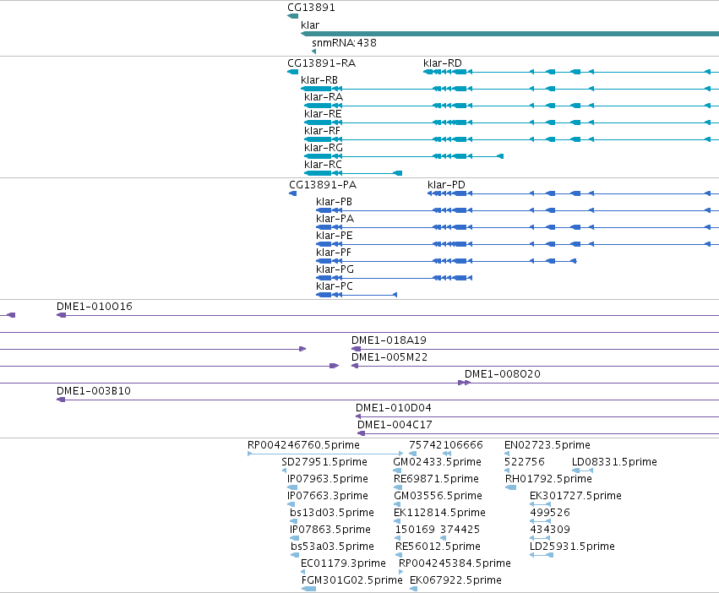719x593 pixels.
Task: Click the klar-PA protein label
Action: pyautogui.click(x=335, y=219)
